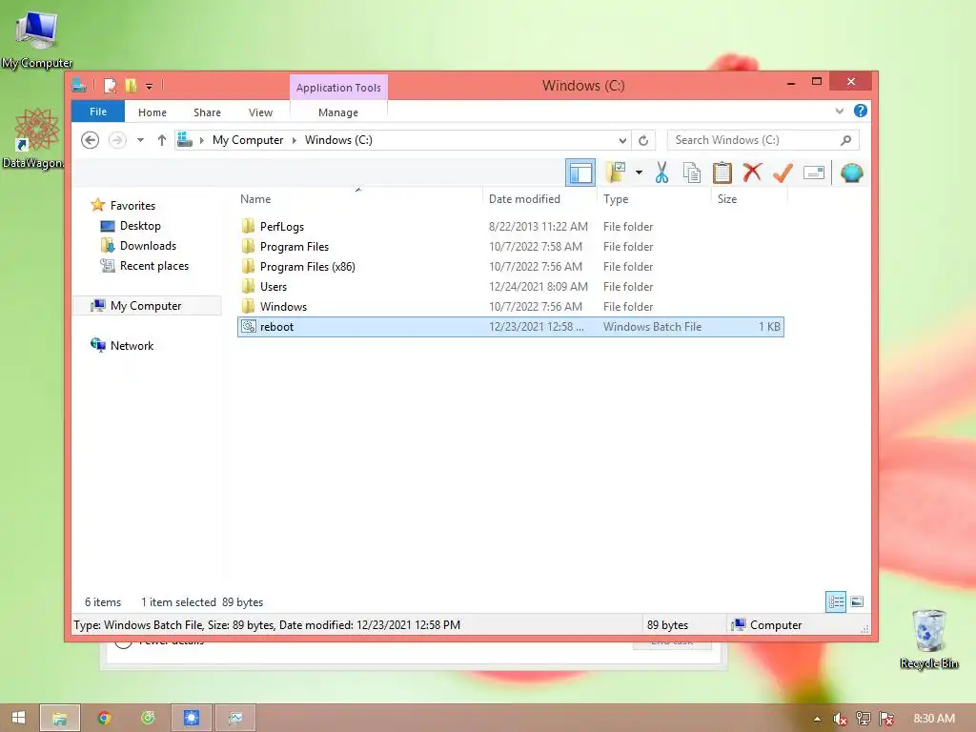Viewport: 976px width, 732px height.
Task: Open the Home ribbon tab
Action: 152,112
